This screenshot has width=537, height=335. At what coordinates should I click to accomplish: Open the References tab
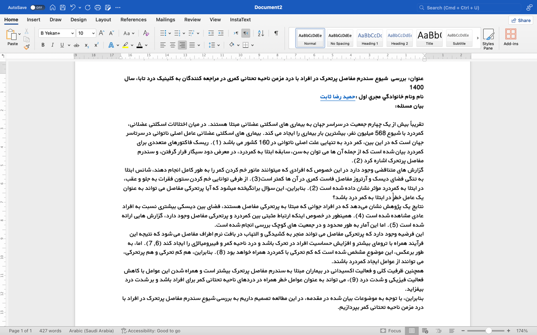click(x=133, y=20)
